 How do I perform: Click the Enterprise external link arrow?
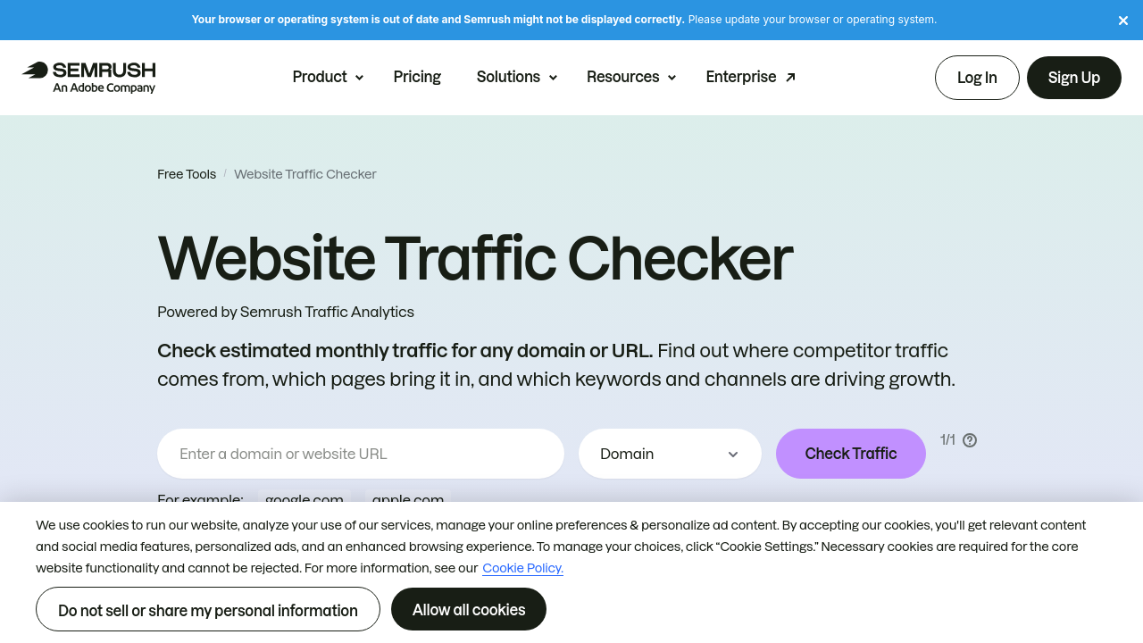point(790,78)
